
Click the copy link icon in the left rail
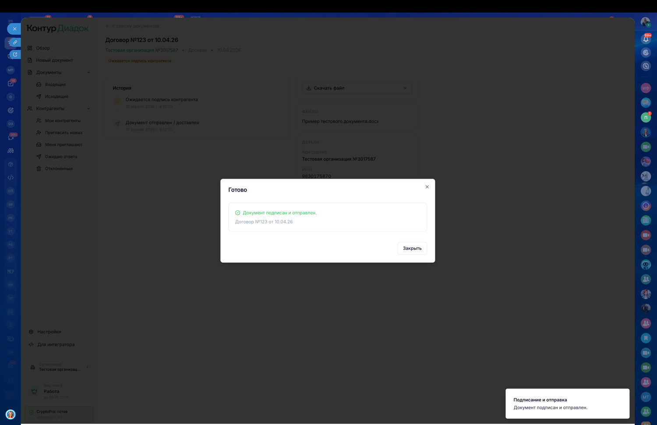tap(14, 42)
